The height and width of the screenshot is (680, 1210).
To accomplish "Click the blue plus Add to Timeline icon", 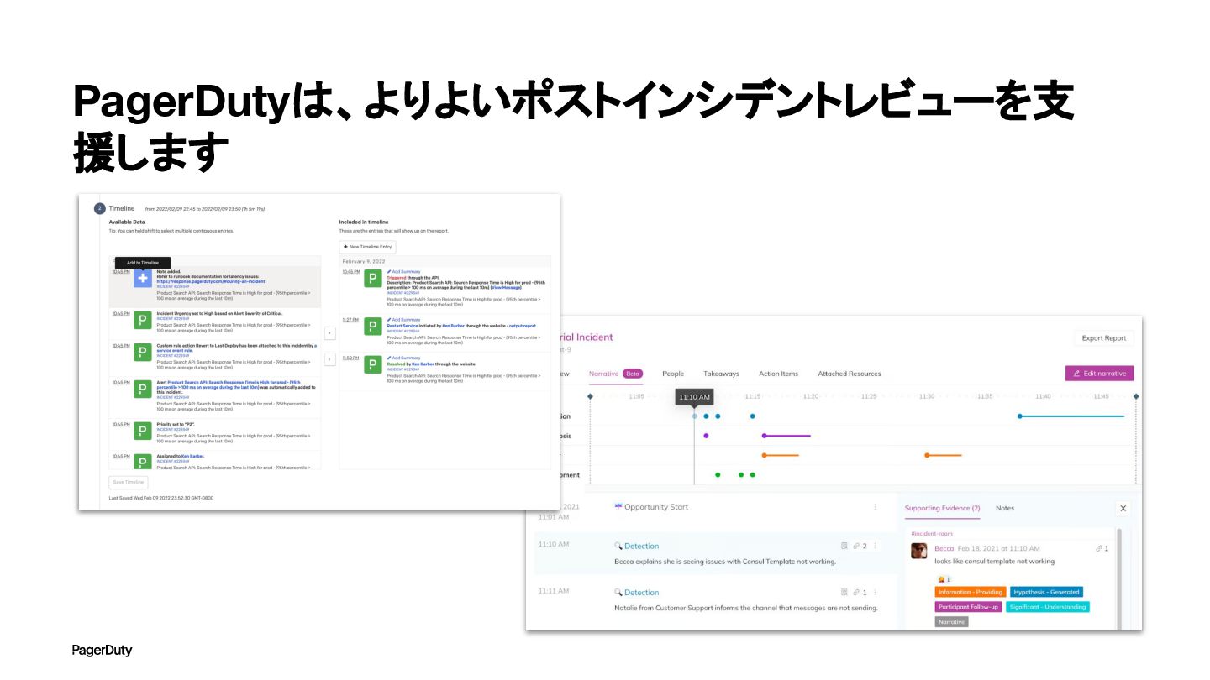I will (143, 279).
